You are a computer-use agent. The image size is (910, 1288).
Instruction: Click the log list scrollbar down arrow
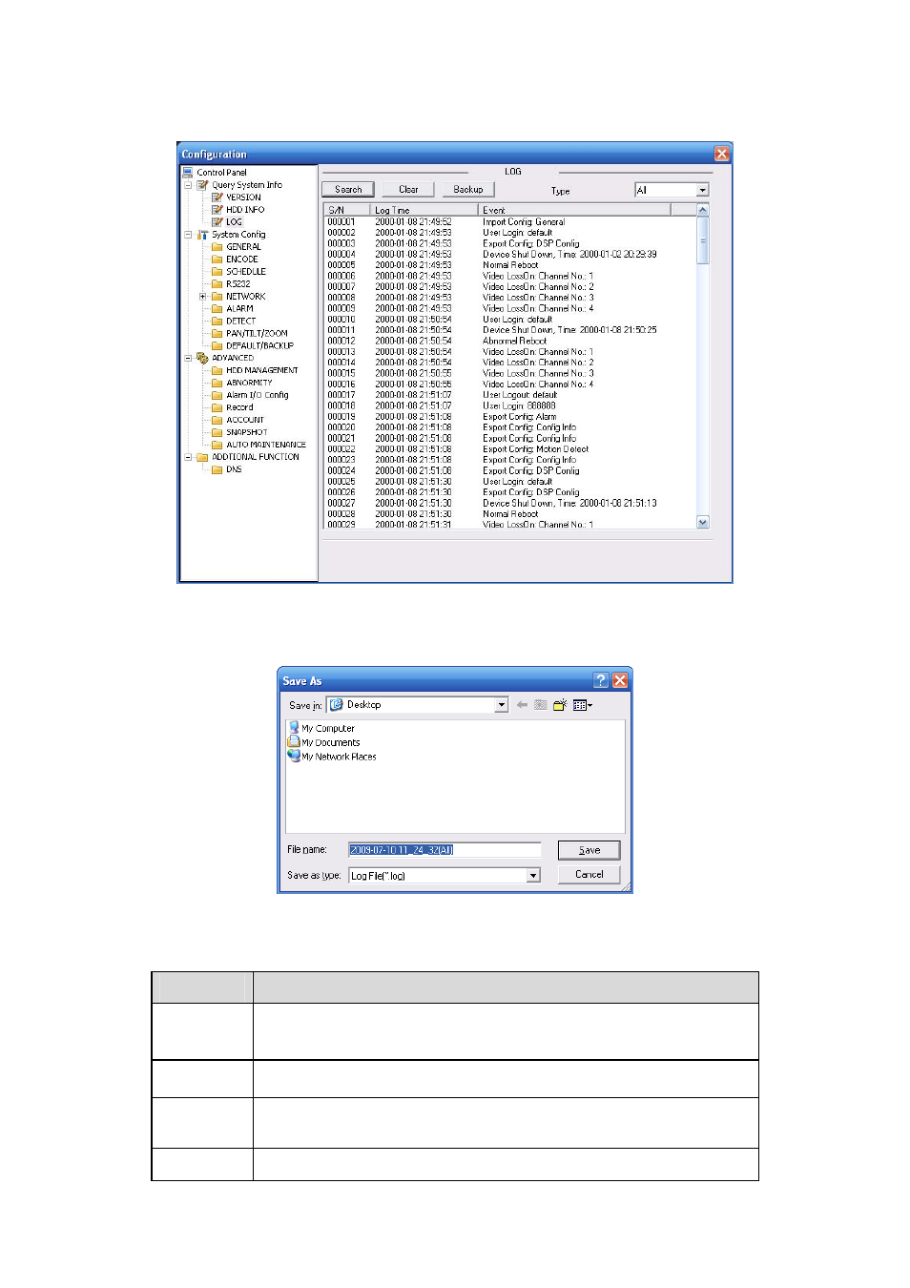[x=703, y=522]
